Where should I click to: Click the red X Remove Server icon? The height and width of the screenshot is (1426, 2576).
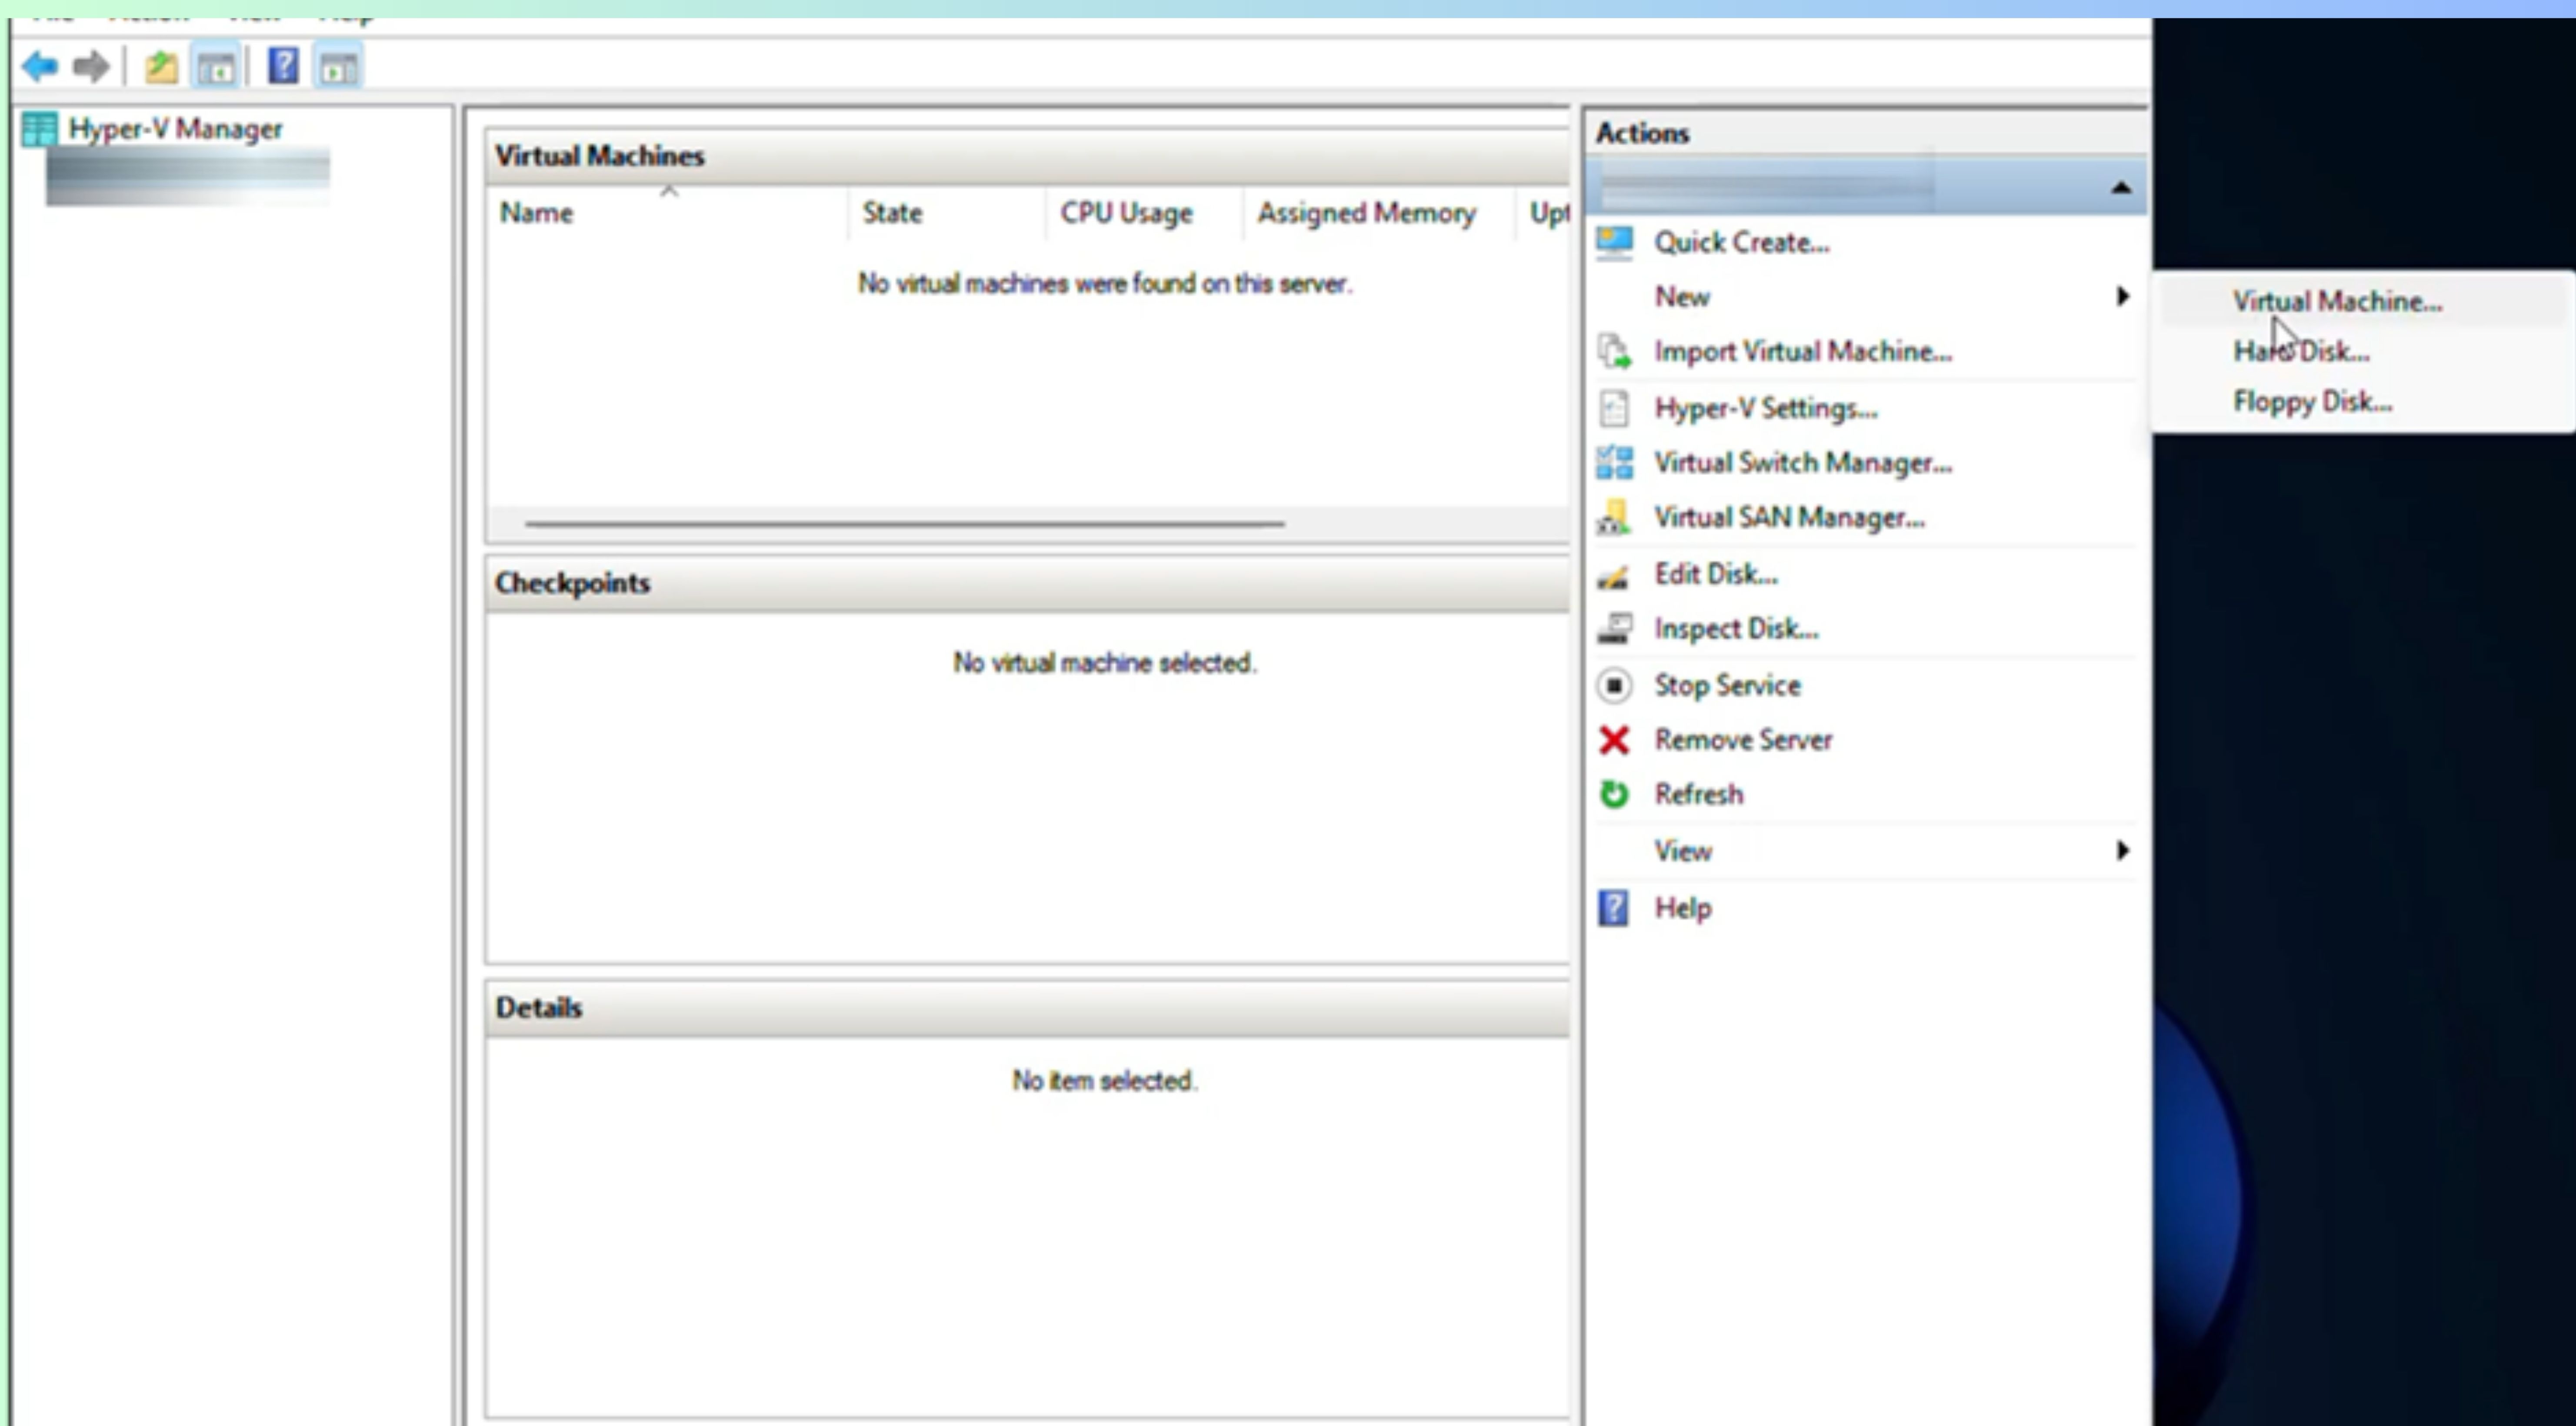(1614, 740)
